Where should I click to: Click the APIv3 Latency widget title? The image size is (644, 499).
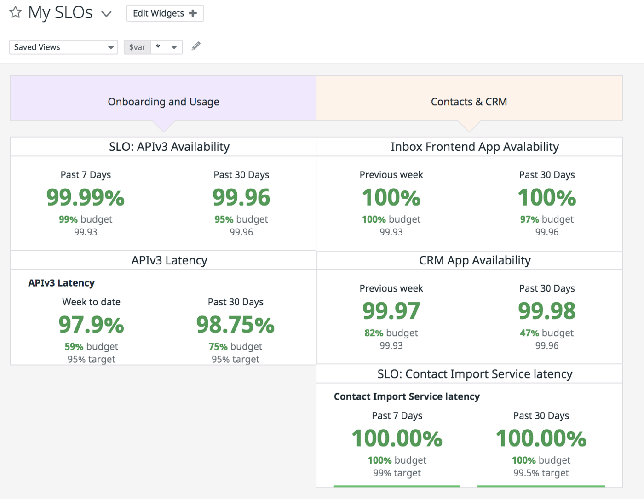pos(169,260)
